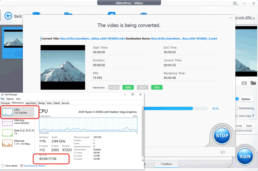
Task: Open the Toolbox tab in VideoProc
Action: (x=166, y=164)
